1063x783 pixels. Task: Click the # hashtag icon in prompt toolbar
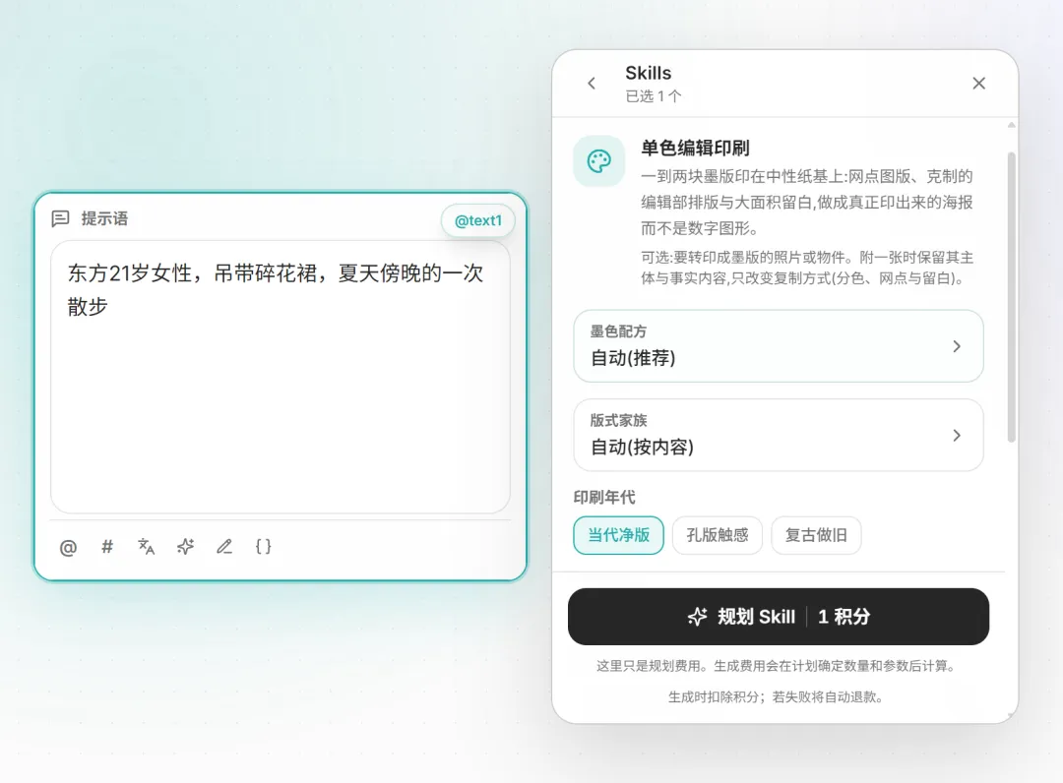[x=107, y=546]
